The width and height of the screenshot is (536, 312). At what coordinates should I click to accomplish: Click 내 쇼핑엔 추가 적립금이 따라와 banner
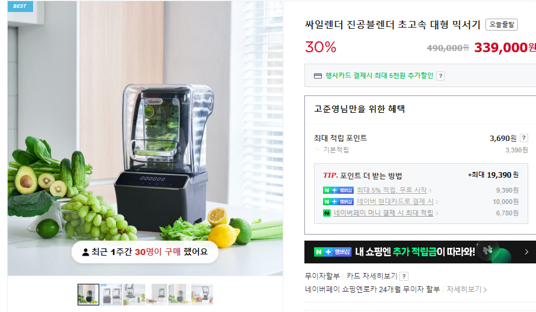(x=420, y=252)
